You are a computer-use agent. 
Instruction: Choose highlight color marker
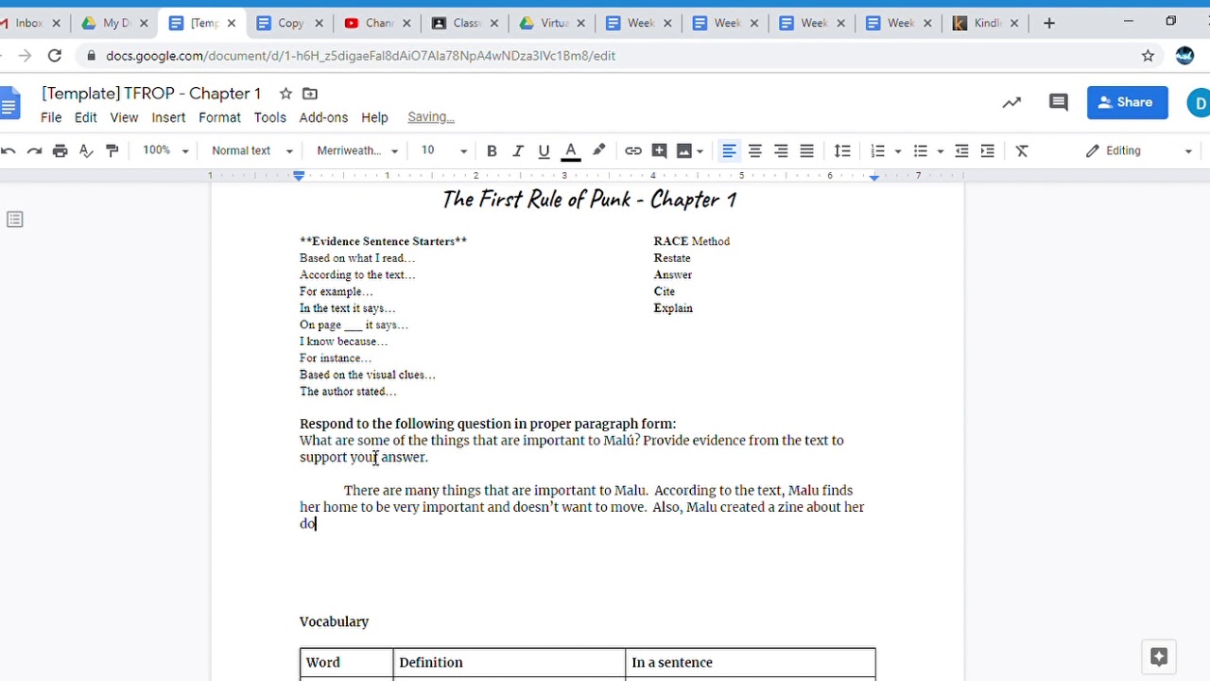(598, 150)
